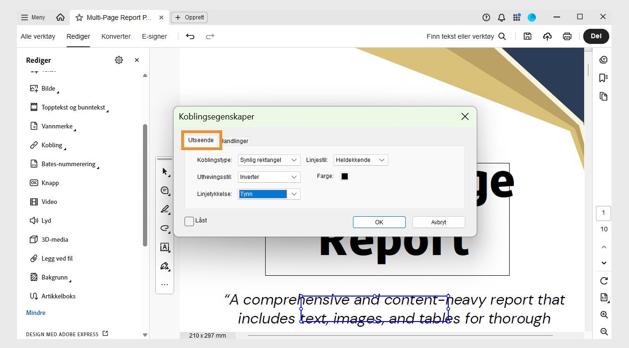Select the Artikkelboks tool
The width and height of the screenshot is (629, 348).
coord(52,296)
